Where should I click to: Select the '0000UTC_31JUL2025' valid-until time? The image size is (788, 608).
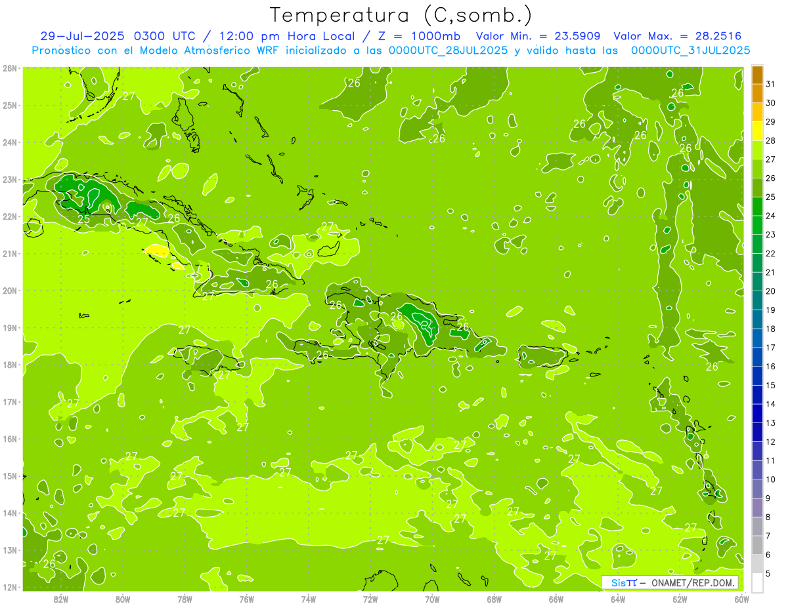(691, 50)
